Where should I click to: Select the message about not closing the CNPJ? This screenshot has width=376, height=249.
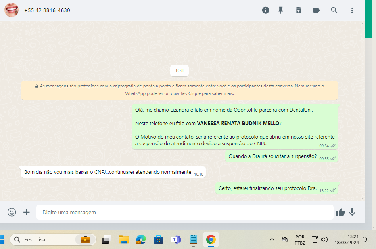[x=113, y=172]
